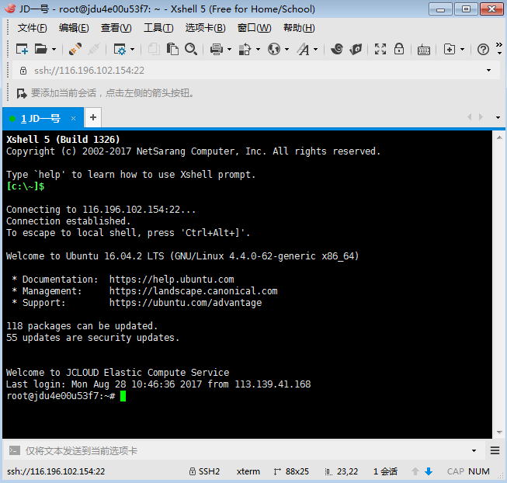Open the folder icon dropdown arrow
Screen dimensions: 507x483
(54, 50)
